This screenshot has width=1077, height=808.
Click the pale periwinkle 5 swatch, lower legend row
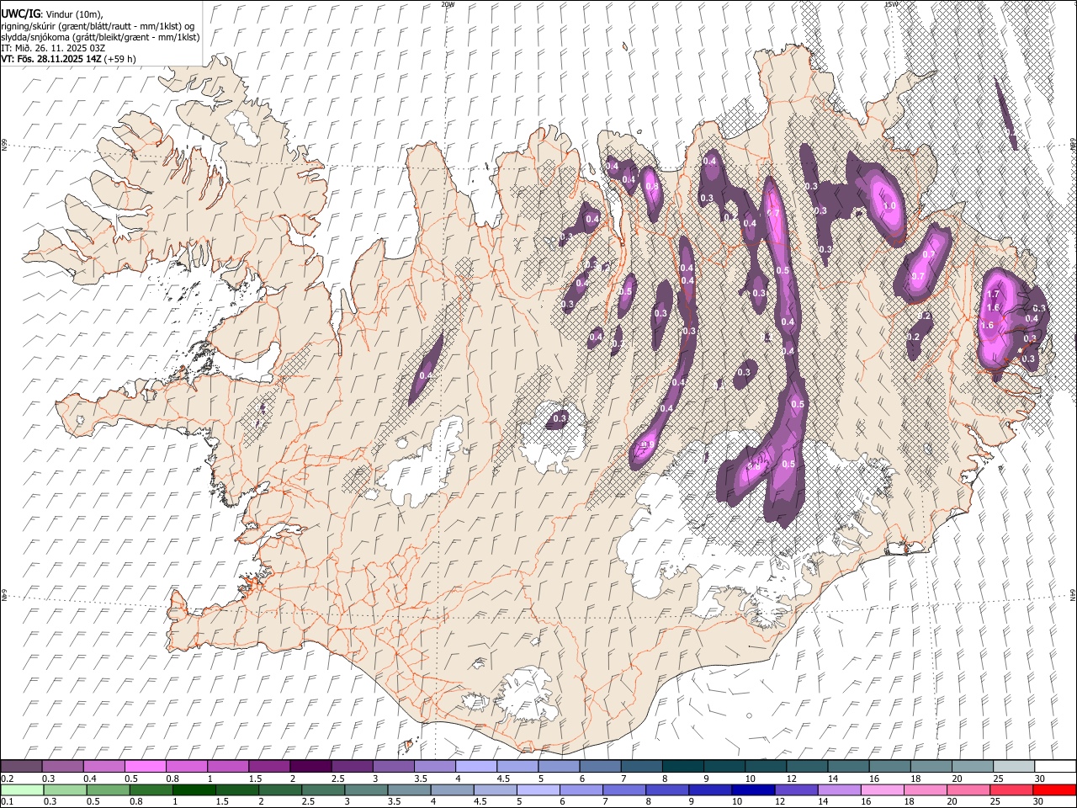click(x=538, y=790)
